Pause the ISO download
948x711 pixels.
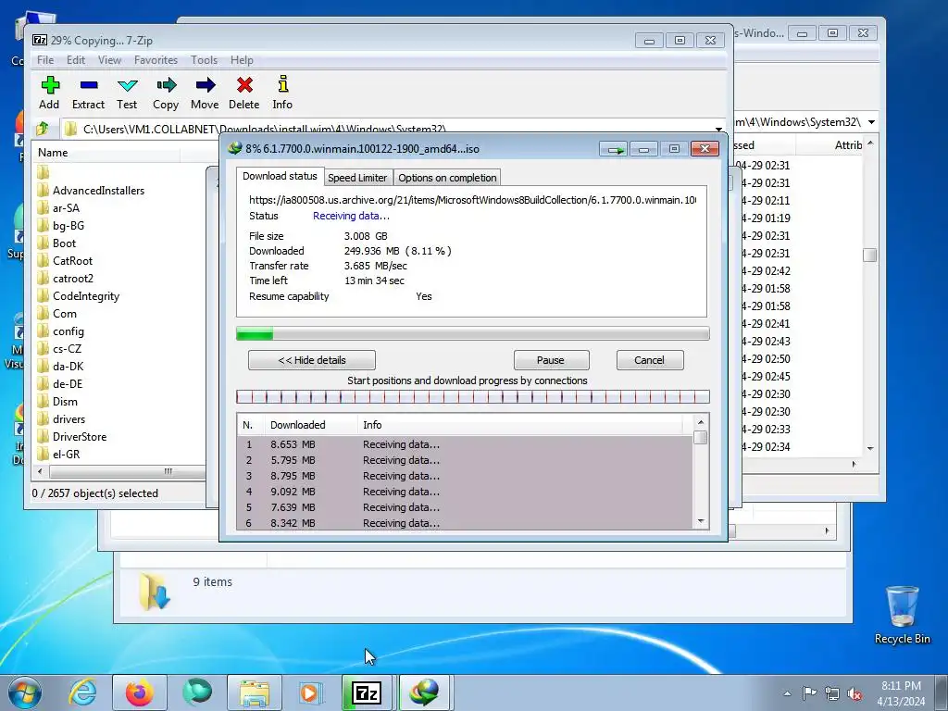point(551,360)
